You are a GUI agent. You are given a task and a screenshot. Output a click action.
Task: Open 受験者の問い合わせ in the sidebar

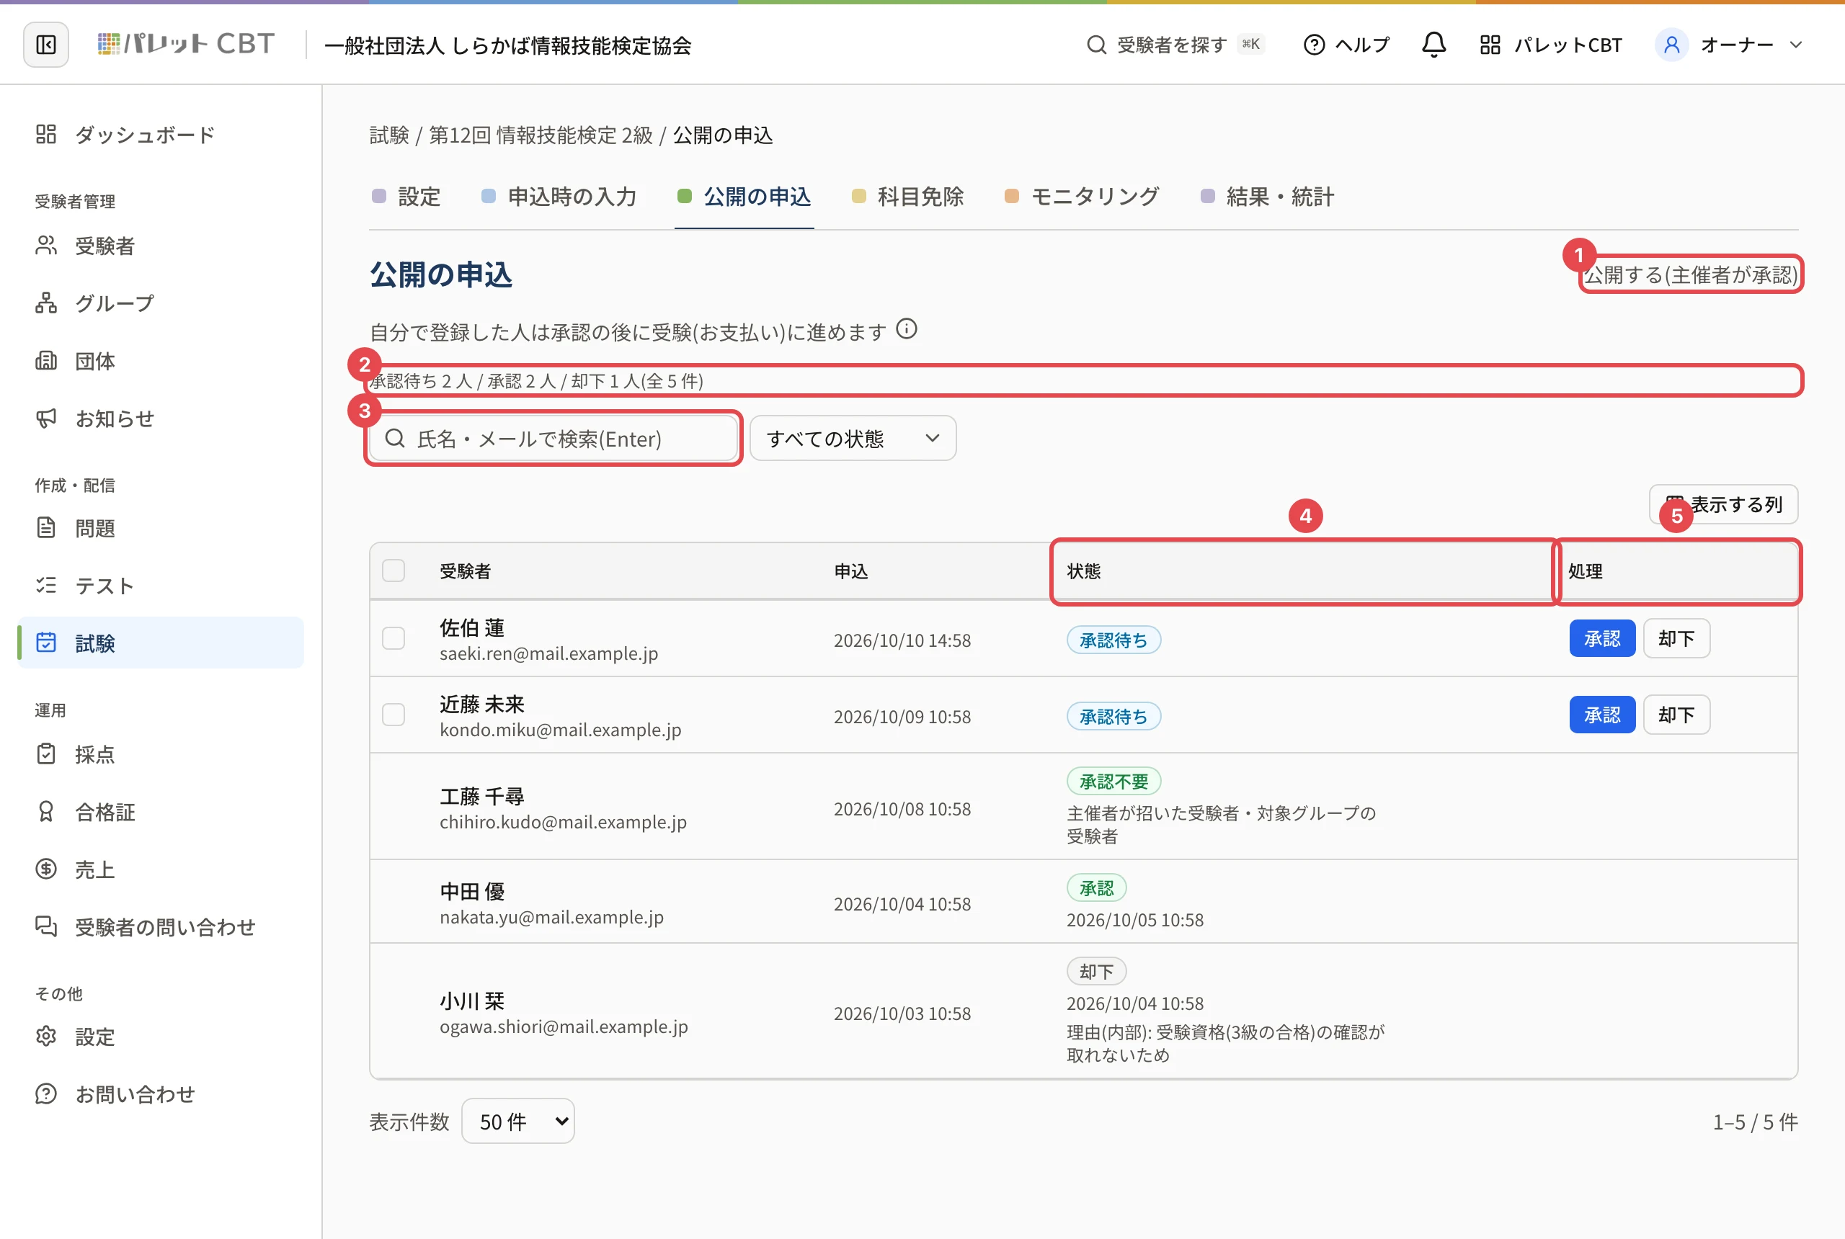(161, 927)
